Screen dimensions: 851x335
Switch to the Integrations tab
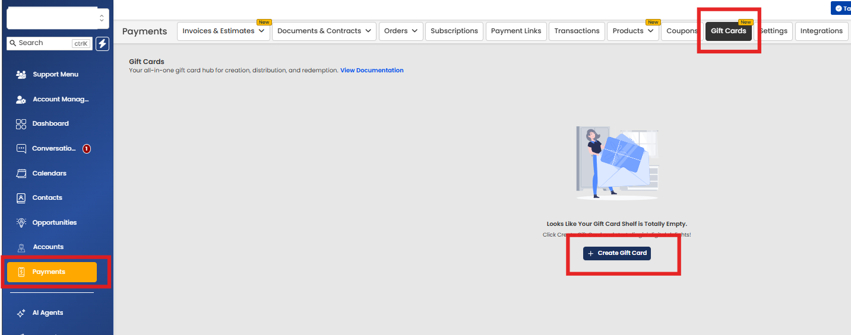(821, 31)
